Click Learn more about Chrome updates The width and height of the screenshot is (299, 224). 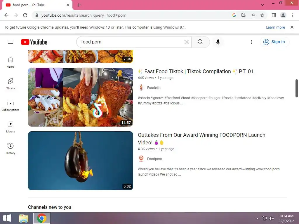[275, 27]
